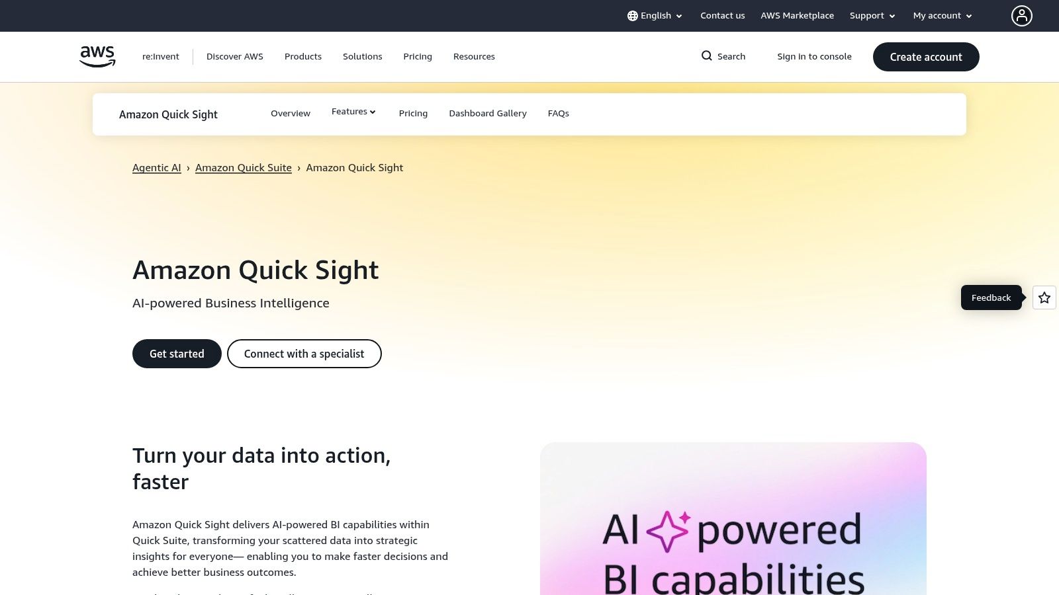Open the Resources menu
1059x595 pixels.
pyautogui.click(x=474, y=57)
